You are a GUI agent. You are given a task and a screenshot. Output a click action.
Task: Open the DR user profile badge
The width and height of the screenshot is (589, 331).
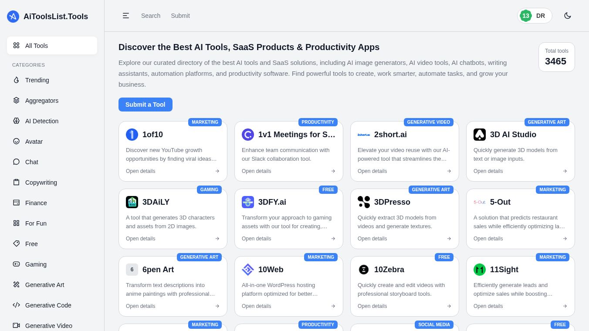point(535,16)
